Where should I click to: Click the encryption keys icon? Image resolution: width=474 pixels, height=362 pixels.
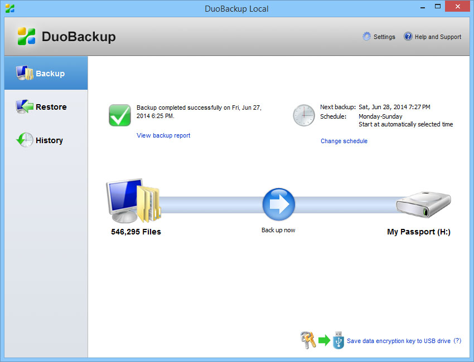(x=308, y=340)
